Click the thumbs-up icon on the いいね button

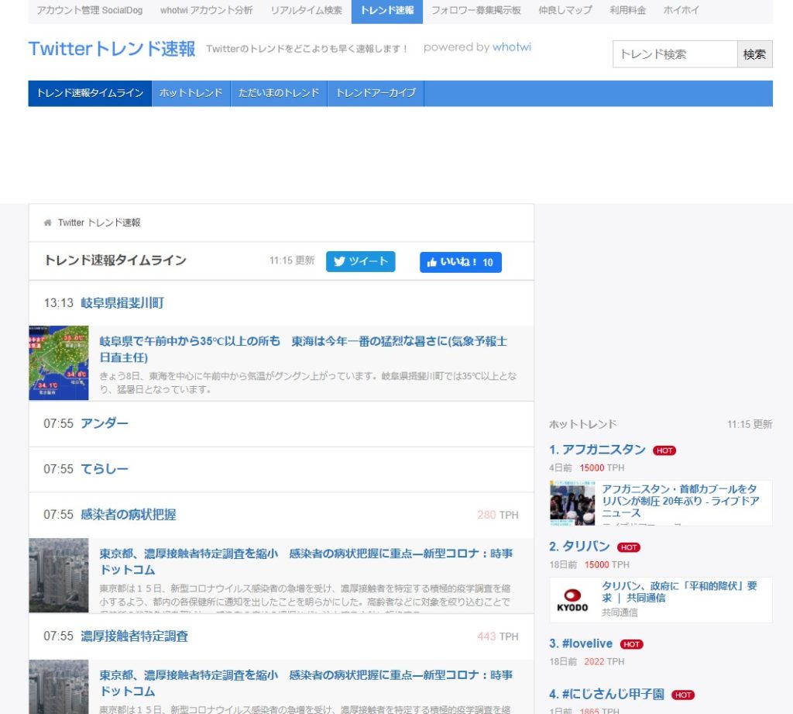pos(432,262)
